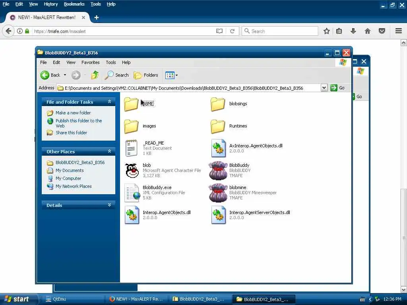Open Explorer Edit menu
Viewport: 407px width, 305px height.
(56, 62)
